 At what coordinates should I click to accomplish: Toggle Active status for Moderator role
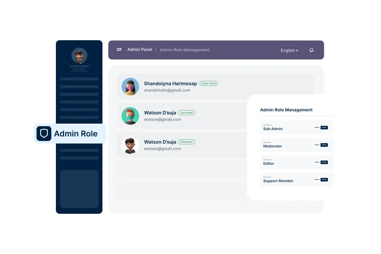pyautogui.click(x=324, y=145)
